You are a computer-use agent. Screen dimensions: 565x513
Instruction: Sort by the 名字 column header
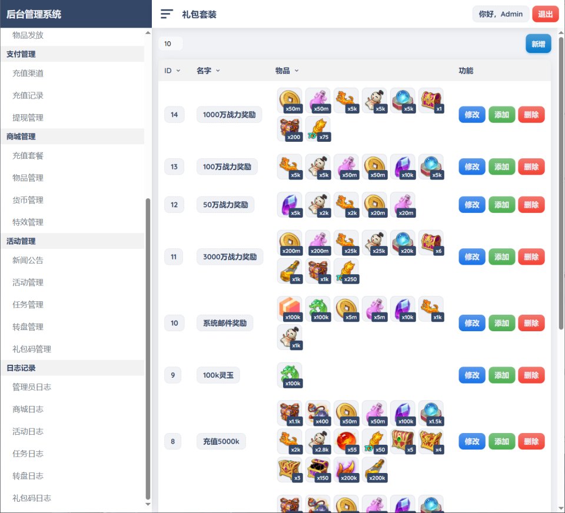coord(208,71)
